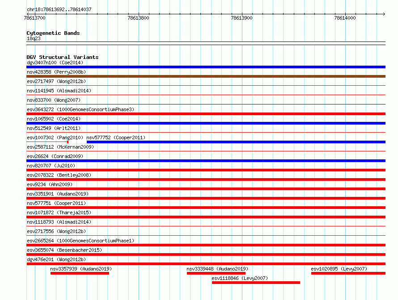Click the ruler's left end arrow
The height and width of the screenshot is (300, 398).
point(28,14)
